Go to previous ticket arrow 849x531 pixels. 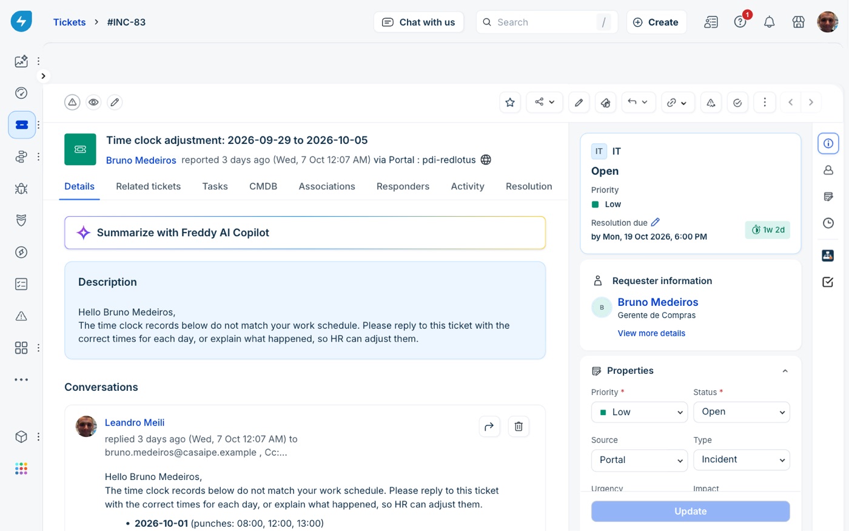click(x=791, y=103)
